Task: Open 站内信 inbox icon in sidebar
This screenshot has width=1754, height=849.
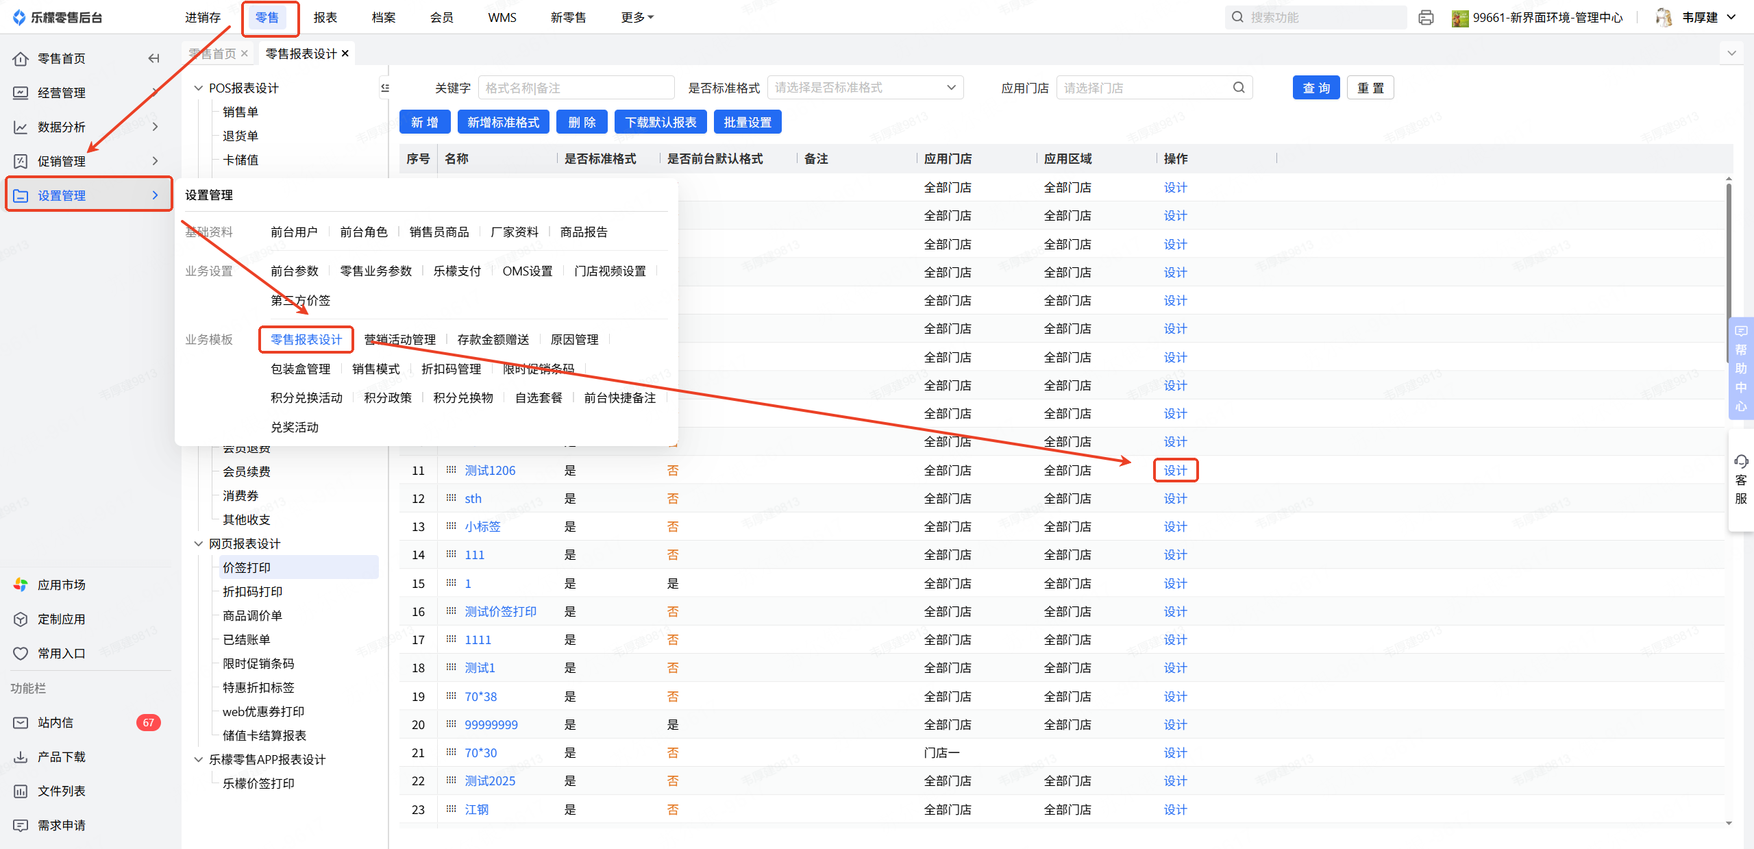Action: point(21,722)
